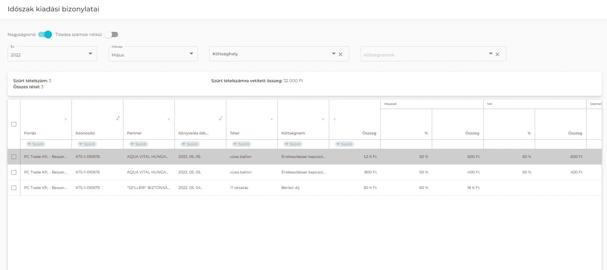Viewport: 607px width, 270px height.
Task: Click the sort arrow in Költségnem column
Action: pos(323,120)
